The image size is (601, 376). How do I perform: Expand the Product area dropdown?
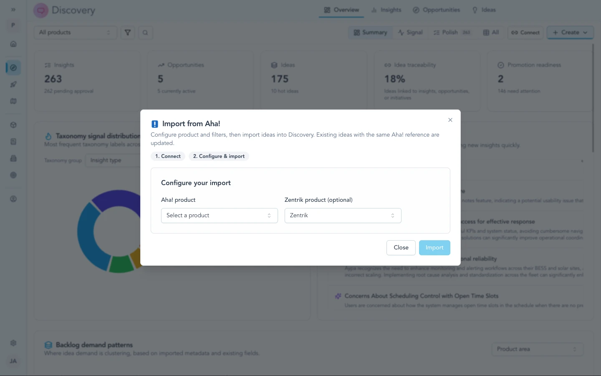[x=537, y=349]
